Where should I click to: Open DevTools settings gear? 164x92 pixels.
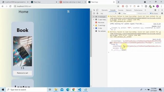pos(155,10)
